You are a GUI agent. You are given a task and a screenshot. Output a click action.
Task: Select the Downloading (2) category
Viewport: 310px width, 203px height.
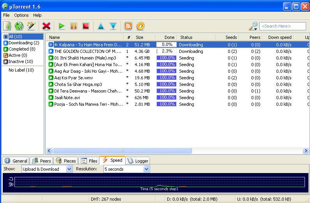(21, 43)
